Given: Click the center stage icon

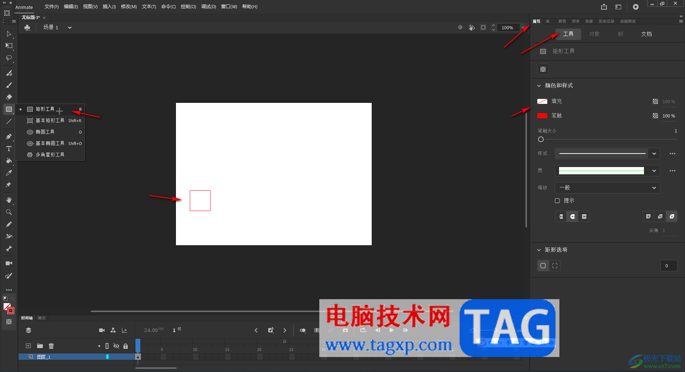Looking at the screenshot, I should click(460, 27).
